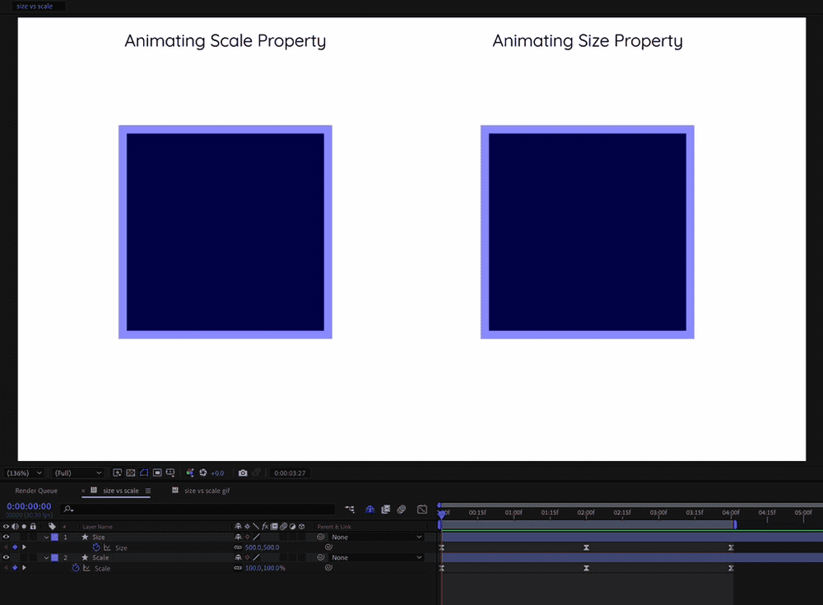The image size is (823, 605).
Task: Select the Size keyframe at 02:00f
Action: (x=586, y=547)
